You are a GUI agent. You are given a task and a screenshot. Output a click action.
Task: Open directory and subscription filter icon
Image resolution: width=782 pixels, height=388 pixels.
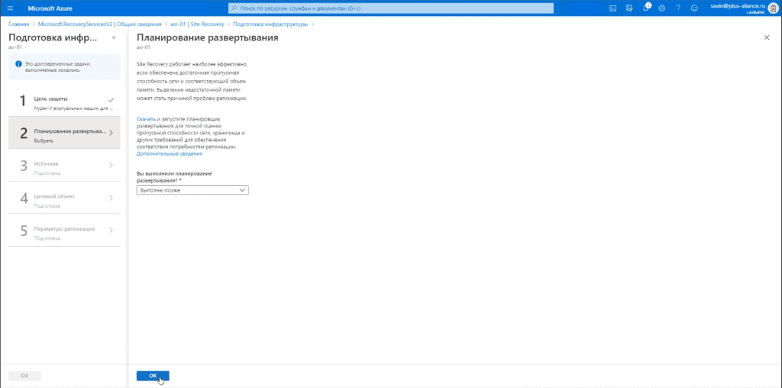[x=629, y=8]
